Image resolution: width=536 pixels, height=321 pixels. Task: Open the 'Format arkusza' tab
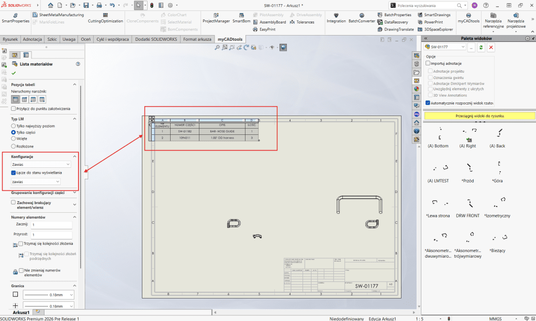(x=197, y=39)
